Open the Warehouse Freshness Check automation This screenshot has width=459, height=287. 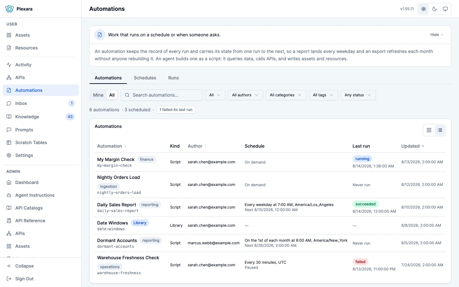coord(128,258)
